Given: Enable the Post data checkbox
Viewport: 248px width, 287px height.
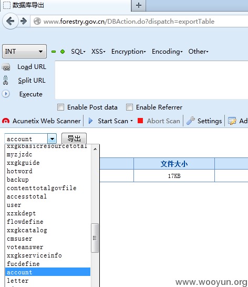Looking at the screenshot, I should coord(60,107).
